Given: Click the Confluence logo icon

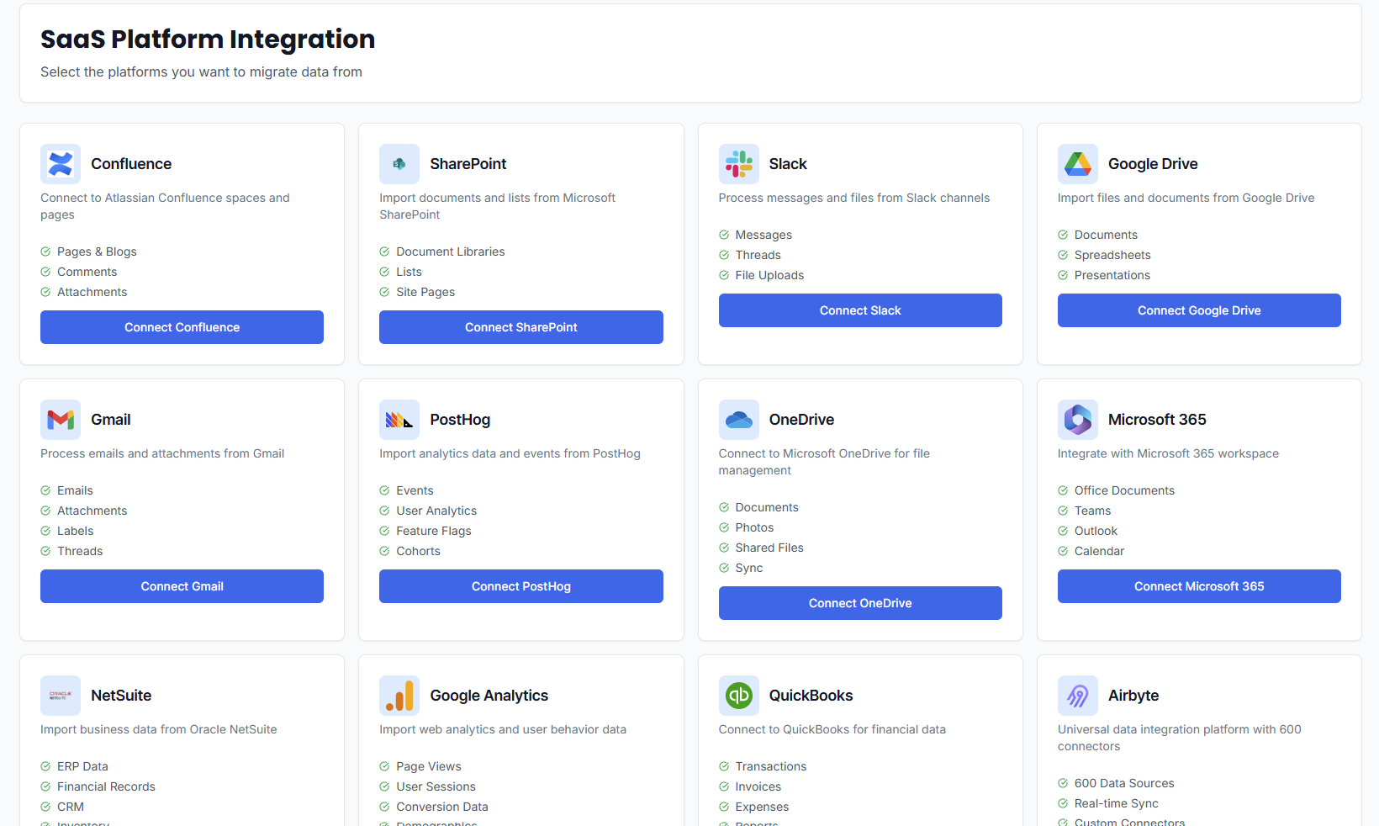Looking at the screenshot, I should click(61, 164).
